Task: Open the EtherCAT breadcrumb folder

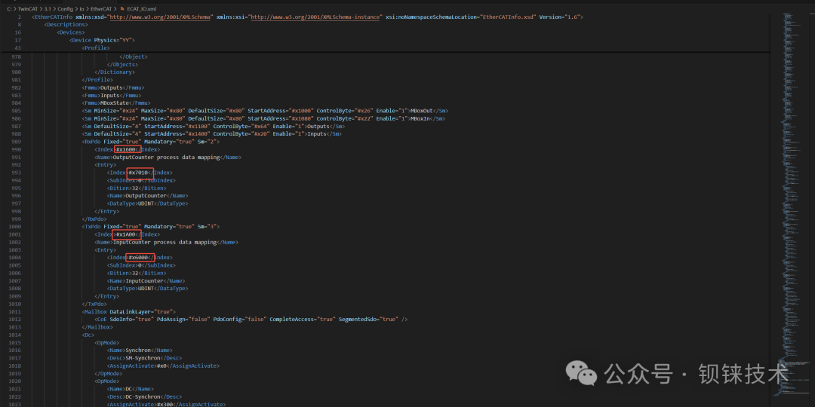Action: 101,9
